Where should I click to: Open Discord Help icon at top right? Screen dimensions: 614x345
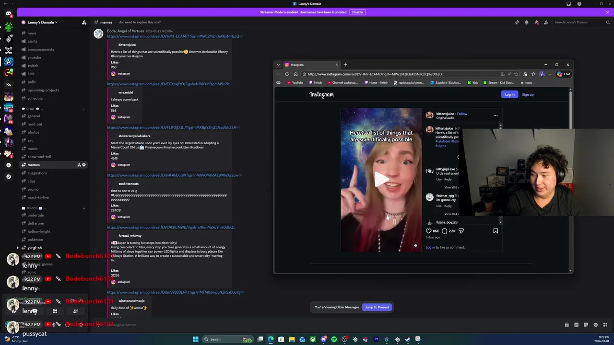579,4
